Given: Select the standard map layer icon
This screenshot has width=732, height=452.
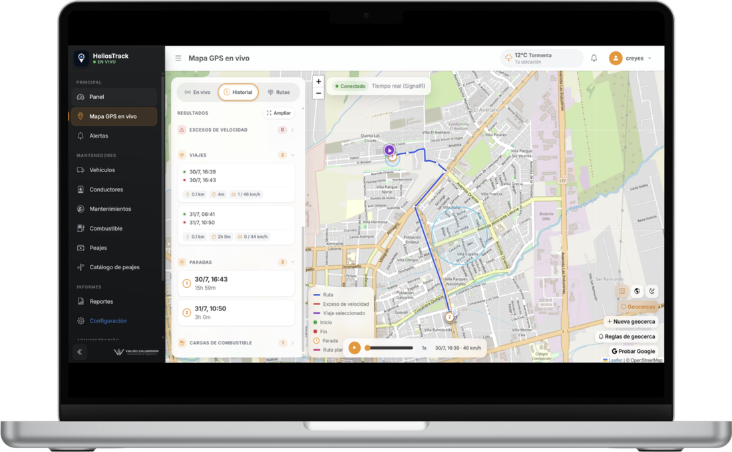Looking at the screenshot, I should [622, 291].
